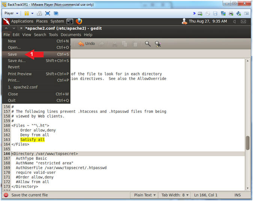Open Find with the magnifier icon

(x=148, y=44)
